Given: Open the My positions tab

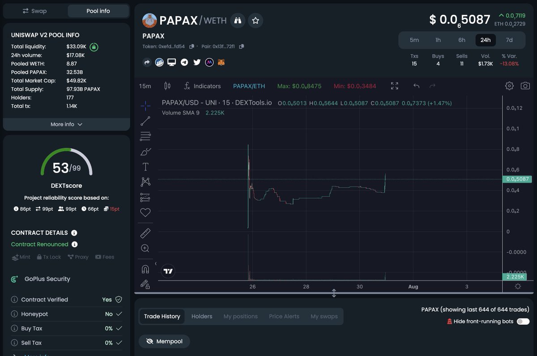Looking at the screenshot, I should (x=241, y=316).
